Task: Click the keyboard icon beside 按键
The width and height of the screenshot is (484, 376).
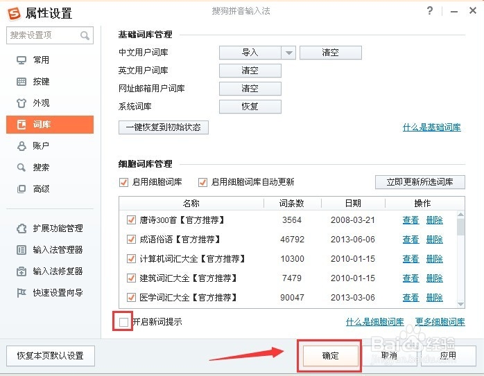Action: pos(21,82)
